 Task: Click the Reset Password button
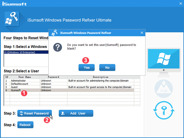35,113
